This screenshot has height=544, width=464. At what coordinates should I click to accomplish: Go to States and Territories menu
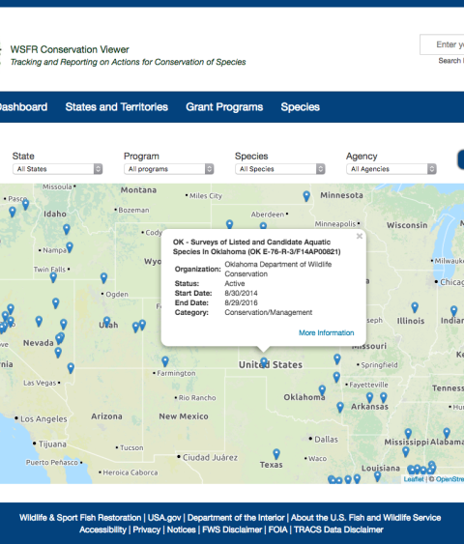tap(117, 107)
